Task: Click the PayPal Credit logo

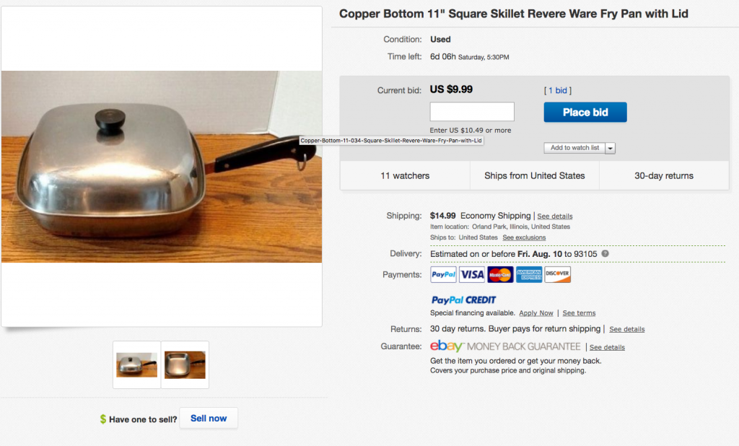Action: [463, 299]
